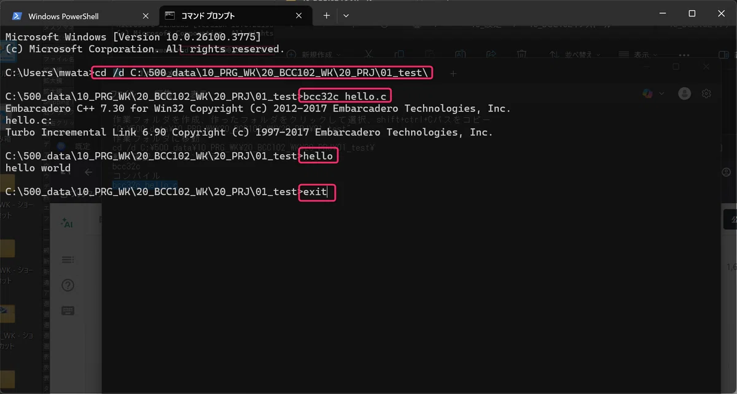Click the 'exit' command at the last prompt
Screen dimensions: 737x394
pyautogui.click(x=315, y=191)
